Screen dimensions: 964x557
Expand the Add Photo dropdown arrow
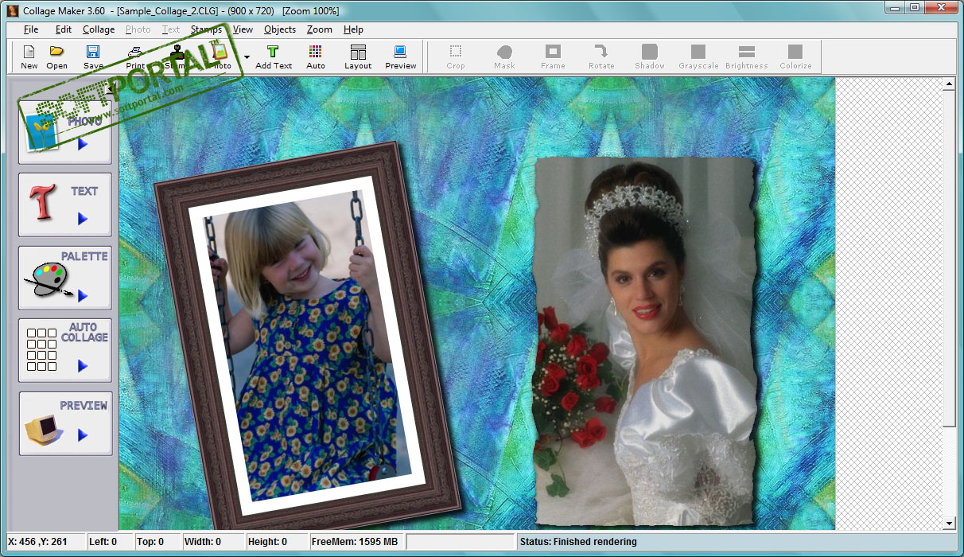[x=247, y=57]
